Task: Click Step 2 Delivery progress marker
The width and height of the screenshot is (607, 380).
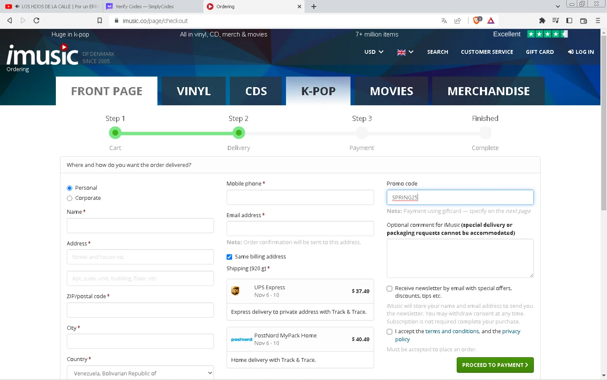Action: tap(239, 132)
